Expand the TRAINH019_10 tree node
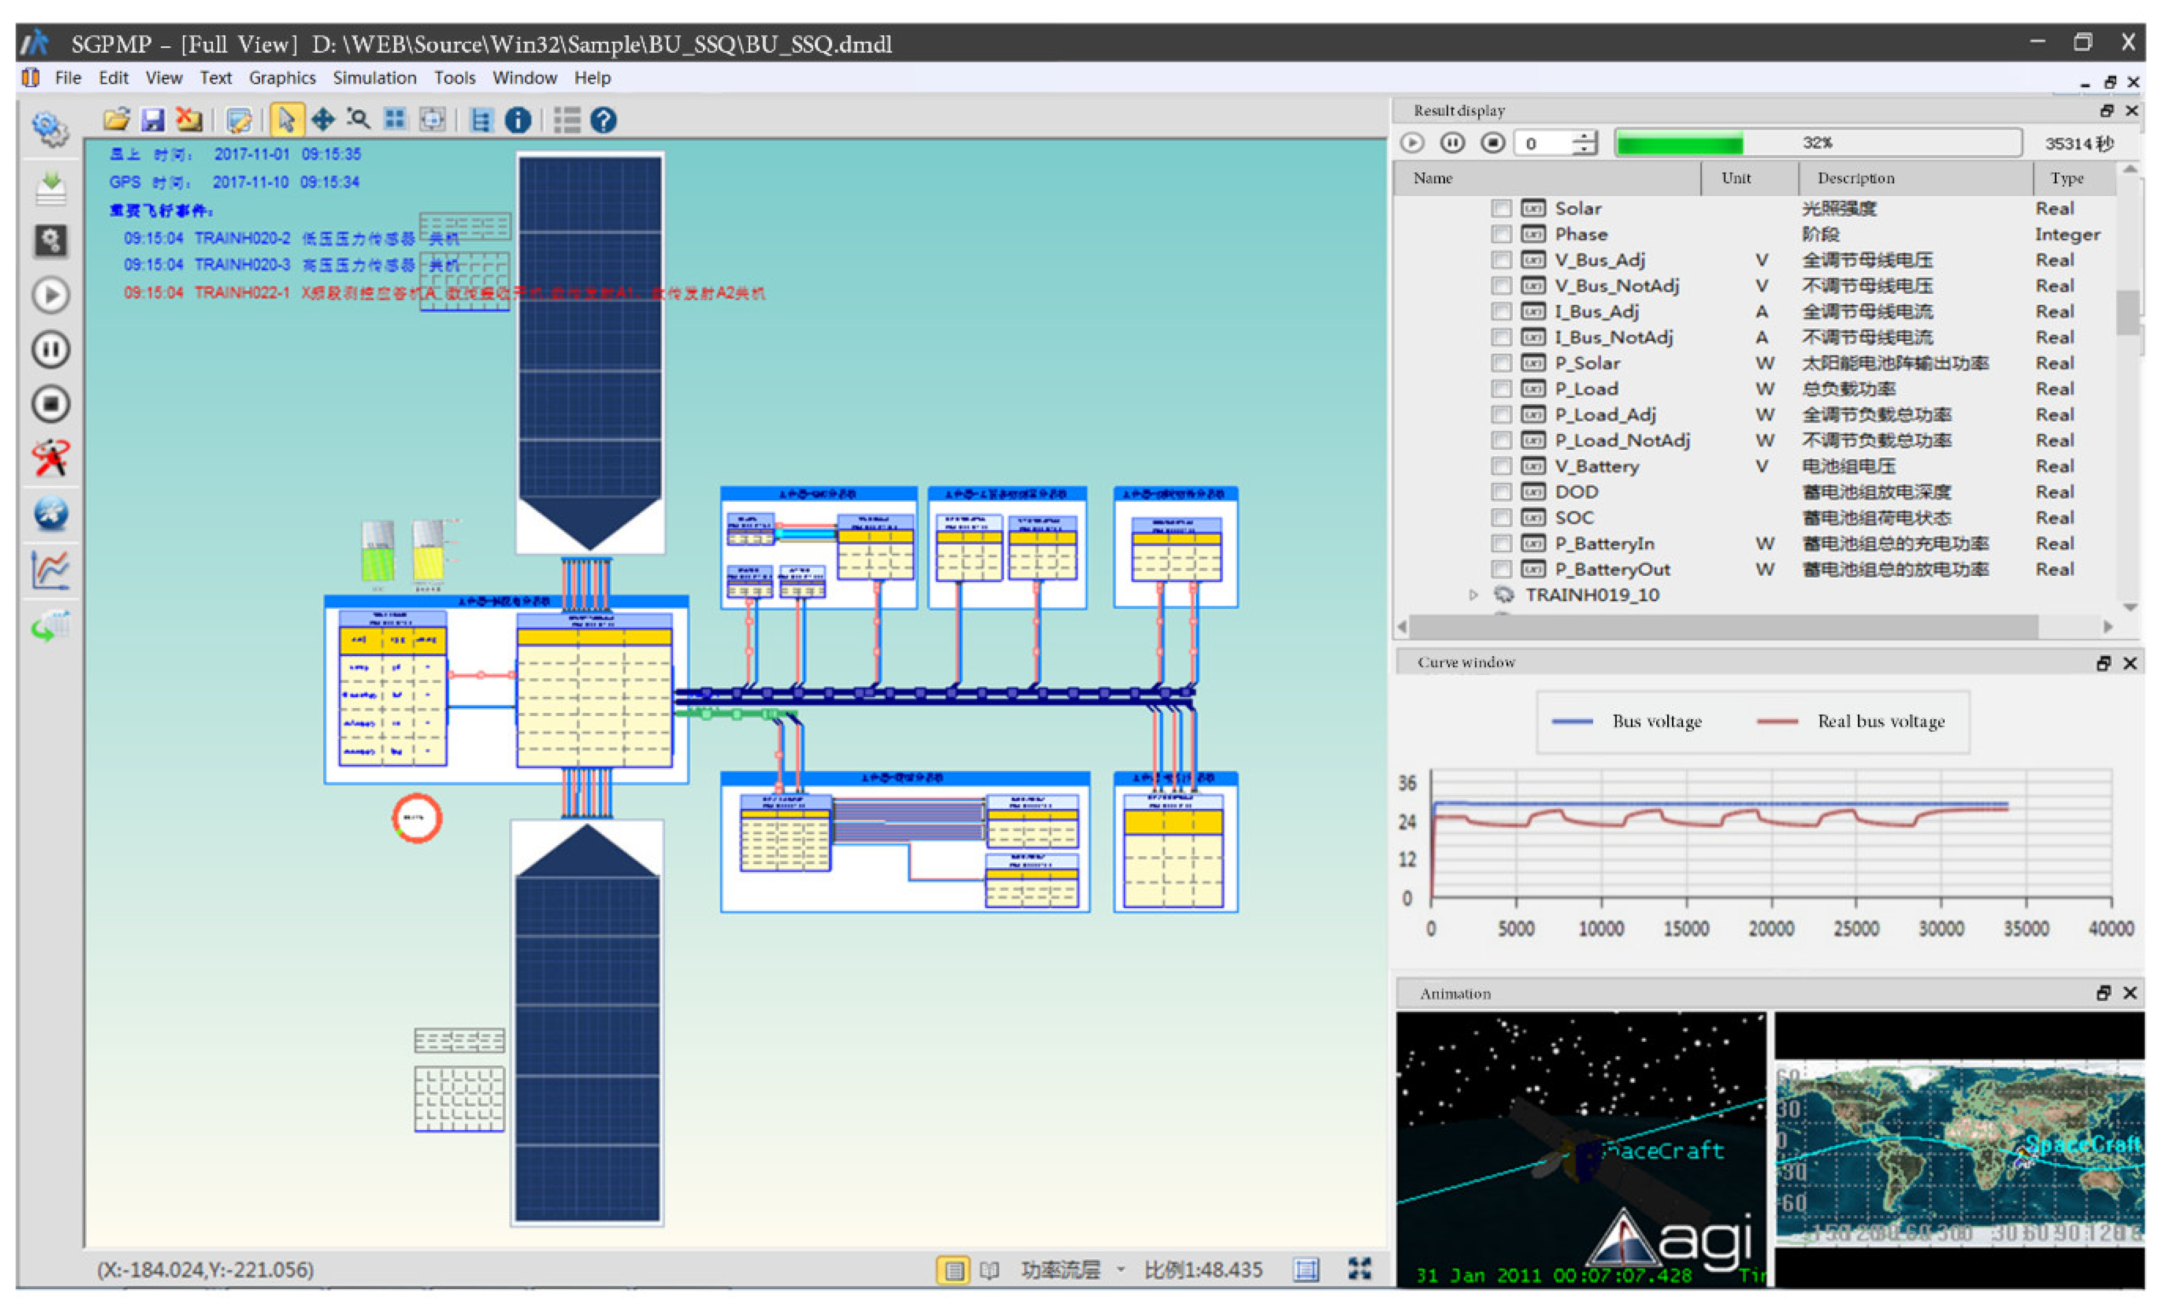The height and width of the screenshot is (1310, 2162). pos(1473,595)
